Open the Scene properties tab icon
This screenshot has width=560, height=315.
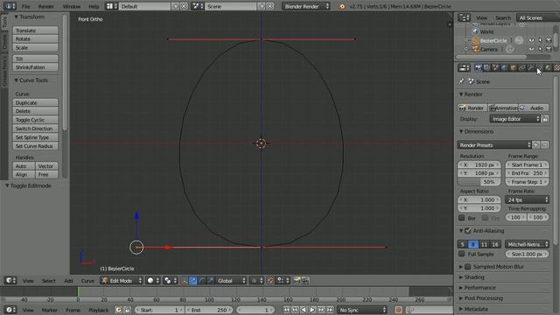point(496,67)
